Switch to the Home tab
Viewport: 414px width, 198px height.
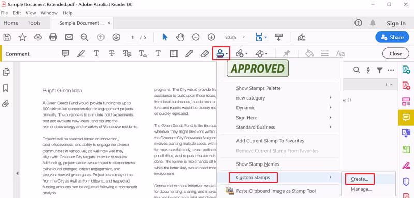click(11, 23)
